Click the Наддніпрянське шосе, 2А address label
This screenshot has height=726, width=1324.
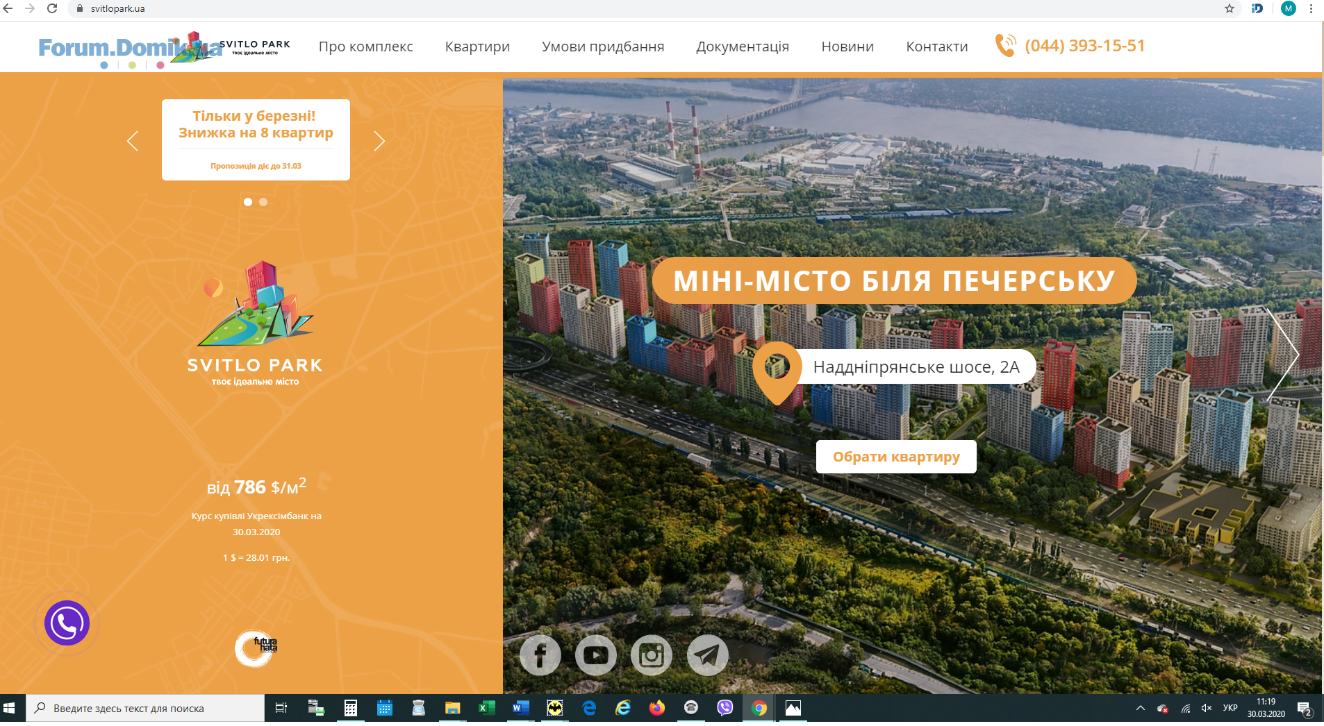coord(916,367)
